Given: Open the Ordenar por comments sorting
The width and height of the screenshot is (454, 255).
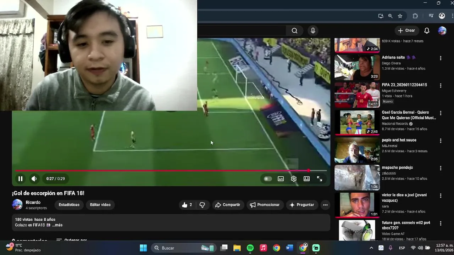Looking at the screenshot, I should (x=71, y=240).
